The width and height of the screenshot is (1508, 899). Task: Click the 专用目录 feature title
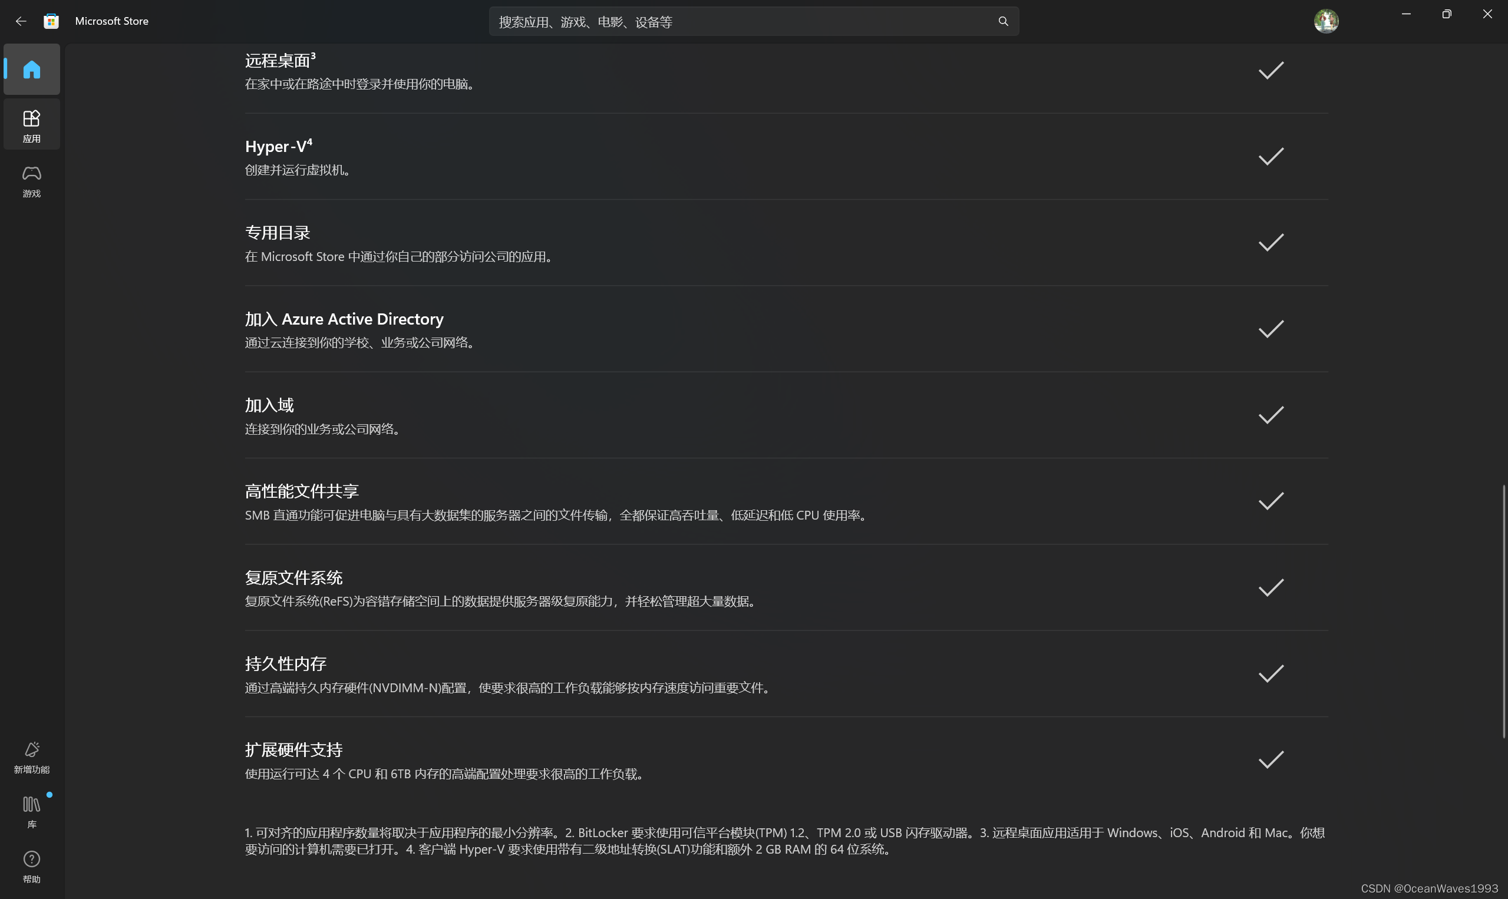[x=278, y=233]
